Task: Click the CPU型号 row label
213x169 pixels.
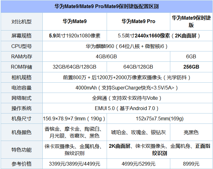Action: click(22, 46)
